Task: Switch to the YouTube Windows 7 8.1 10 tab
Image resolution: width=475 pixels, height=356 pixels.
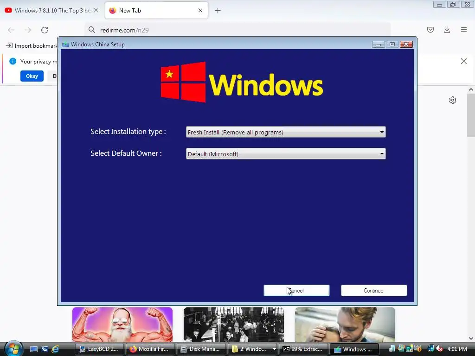Action: [51, 10]
